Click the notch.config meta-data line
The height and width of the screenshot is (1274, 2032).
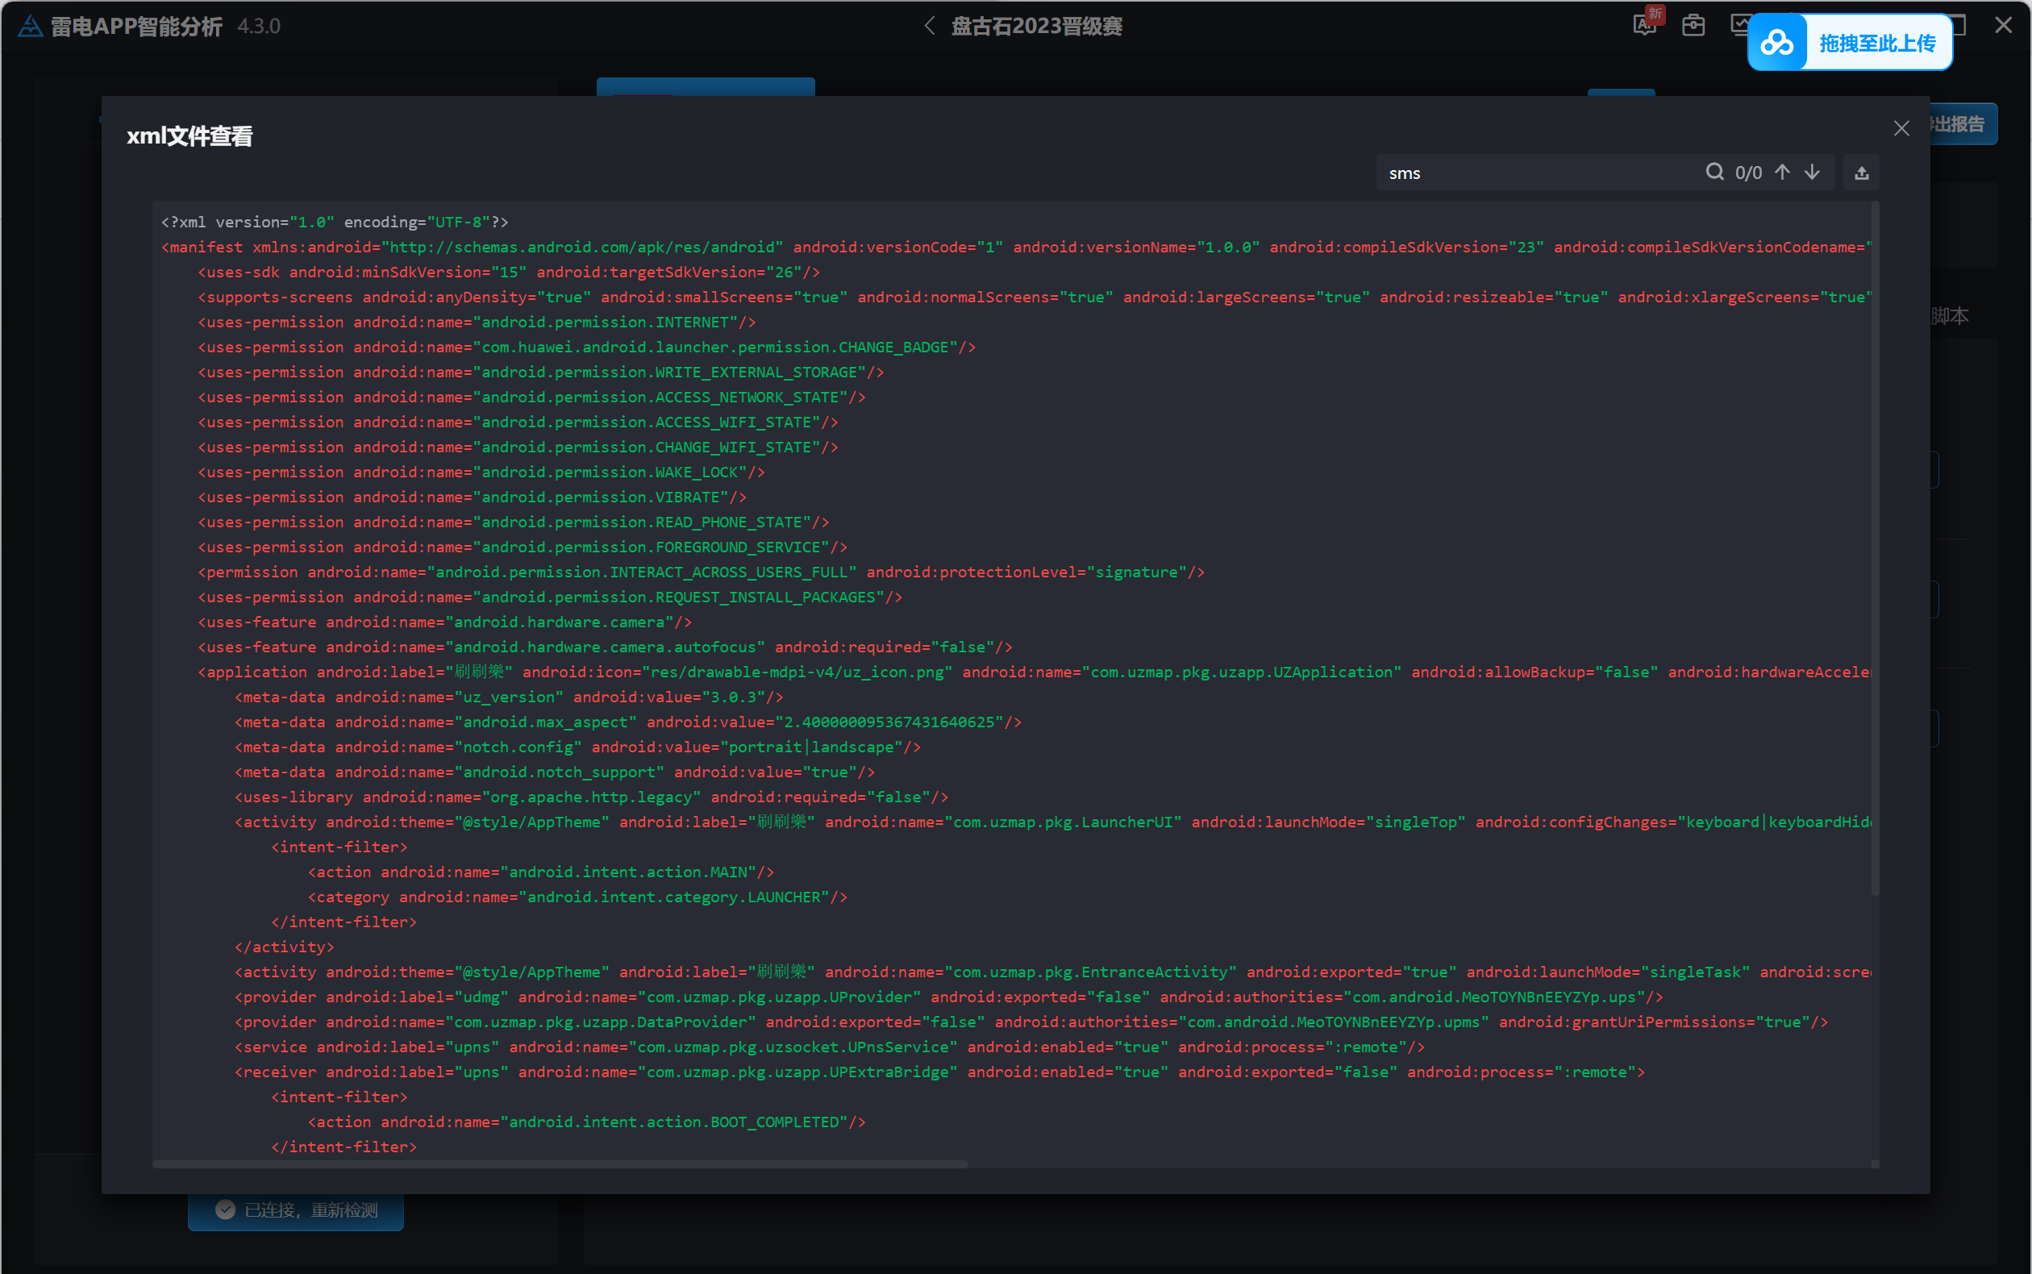point(578,747)
